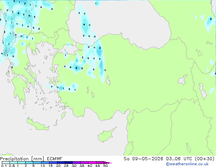216x167 pixels.
Task: Click the '4' value near the map's eastern edge
Action: point(211,19)
